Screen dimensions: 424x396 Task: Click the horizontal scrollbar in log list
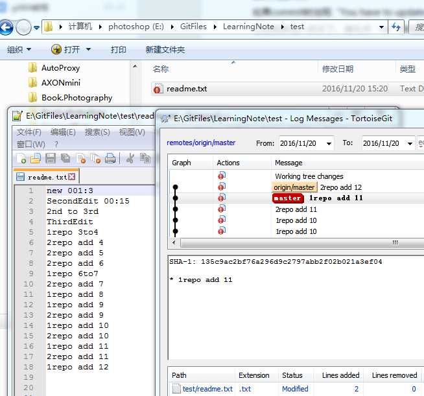coord(301,242)
